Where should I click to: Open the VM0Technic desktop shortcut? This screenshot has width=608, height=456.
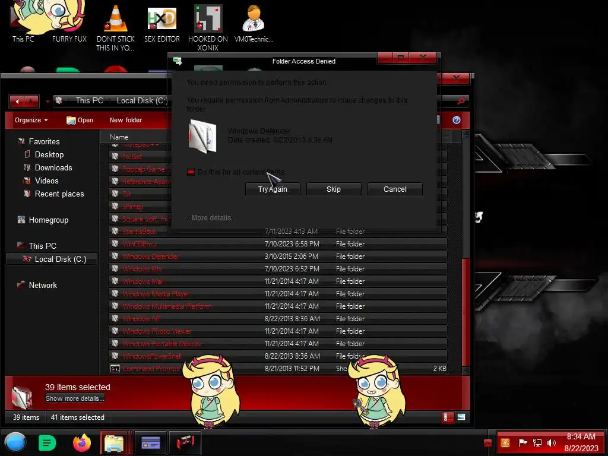click(254, 24)
